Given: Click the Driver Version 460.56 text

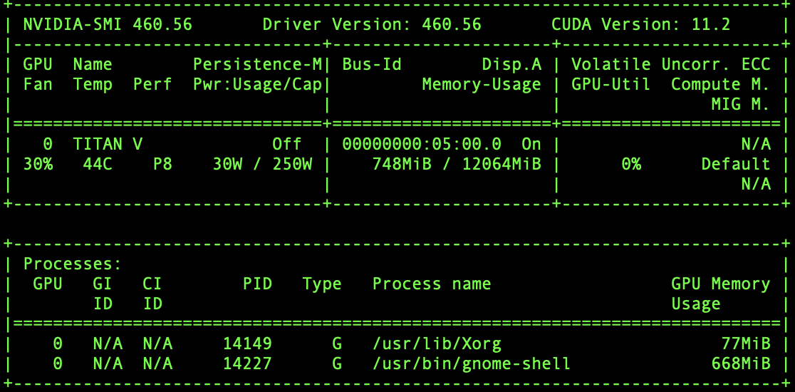Looking at the screenshot, I should 372,24.
